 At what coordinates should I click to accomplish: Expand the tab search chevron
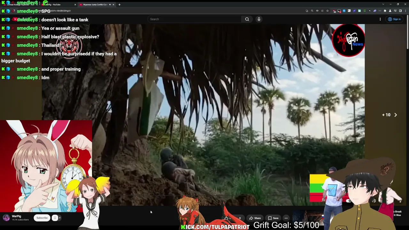tap(383, 4)
